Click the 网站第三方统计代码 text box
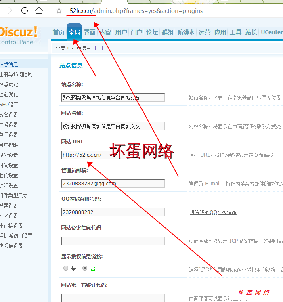The height and width of the screenshot is (302, 283). (113, 298)
